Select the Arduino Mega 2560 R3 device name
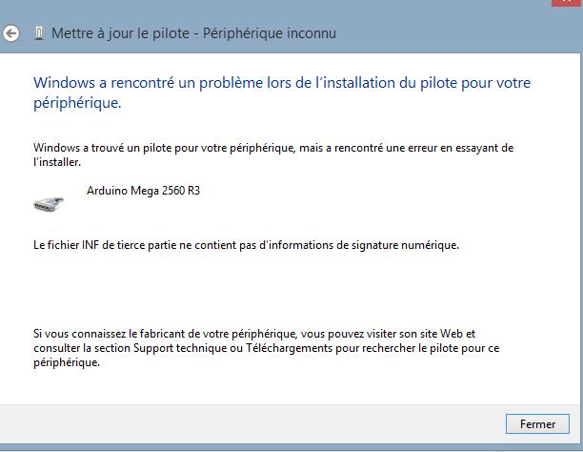The image size is (583, 452). click(143, 190)
